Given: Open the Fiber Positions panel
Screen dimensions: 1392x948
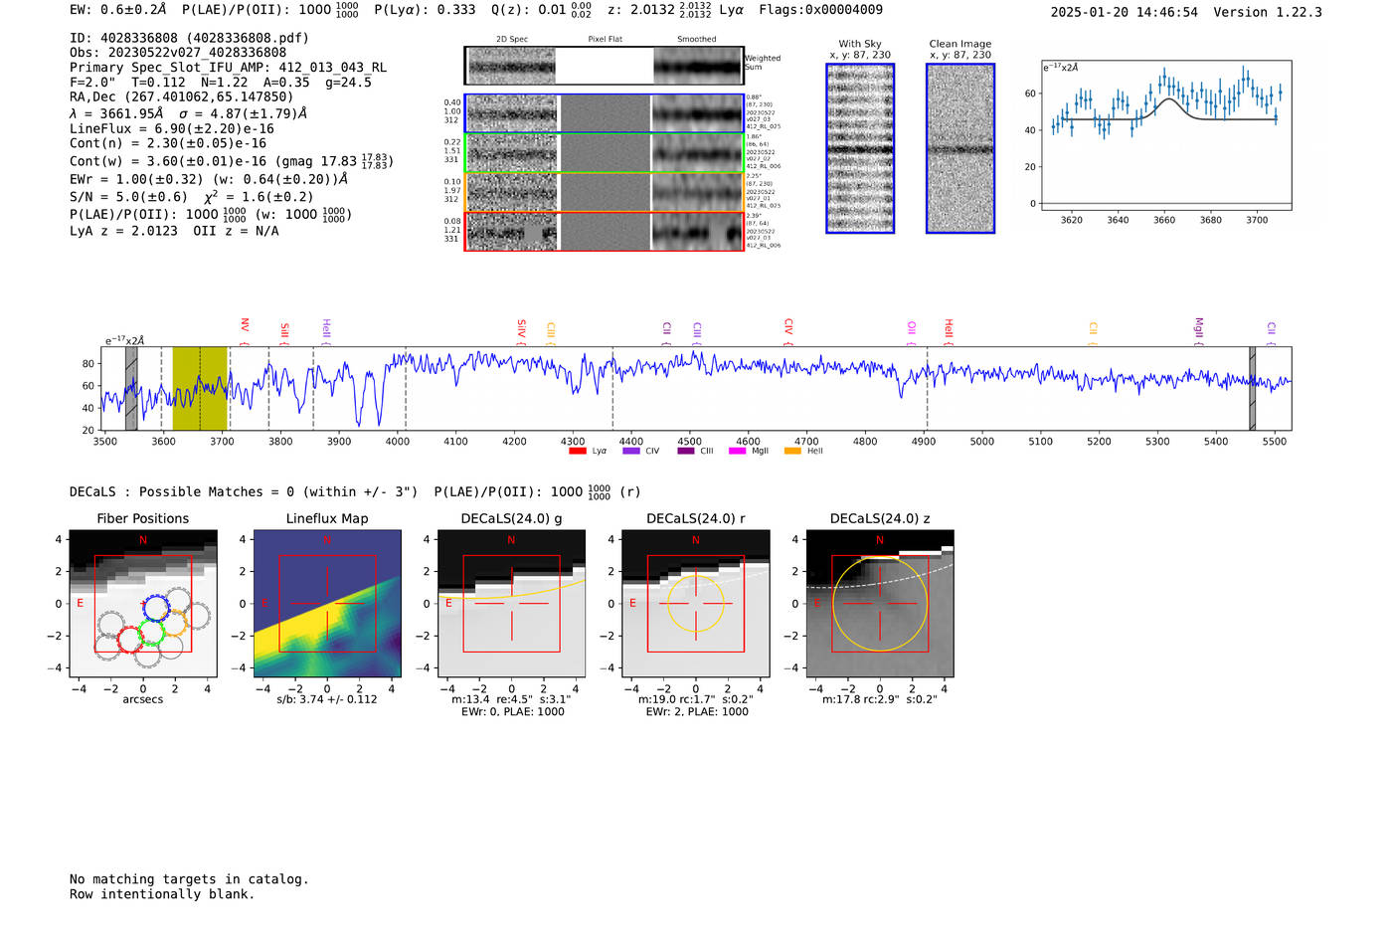Looking at the screenshot, I should pos(143,603).
